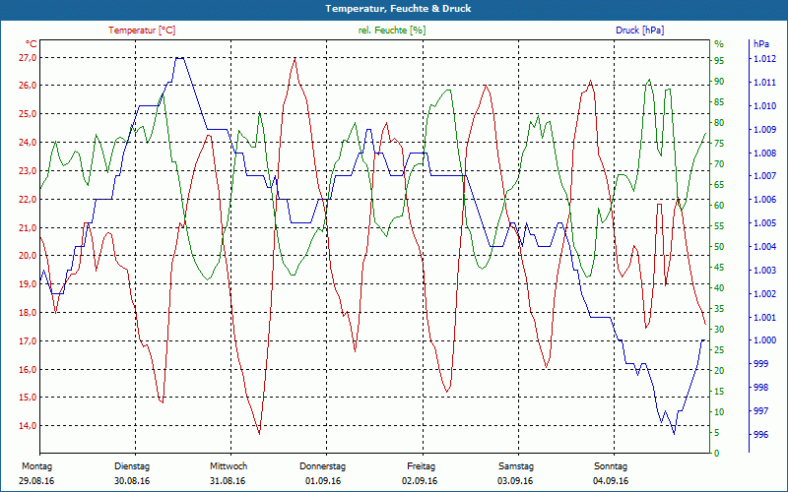
Task: Click the '30' humidity axis value
Action: pyautogui.click(x=719, y=330)
